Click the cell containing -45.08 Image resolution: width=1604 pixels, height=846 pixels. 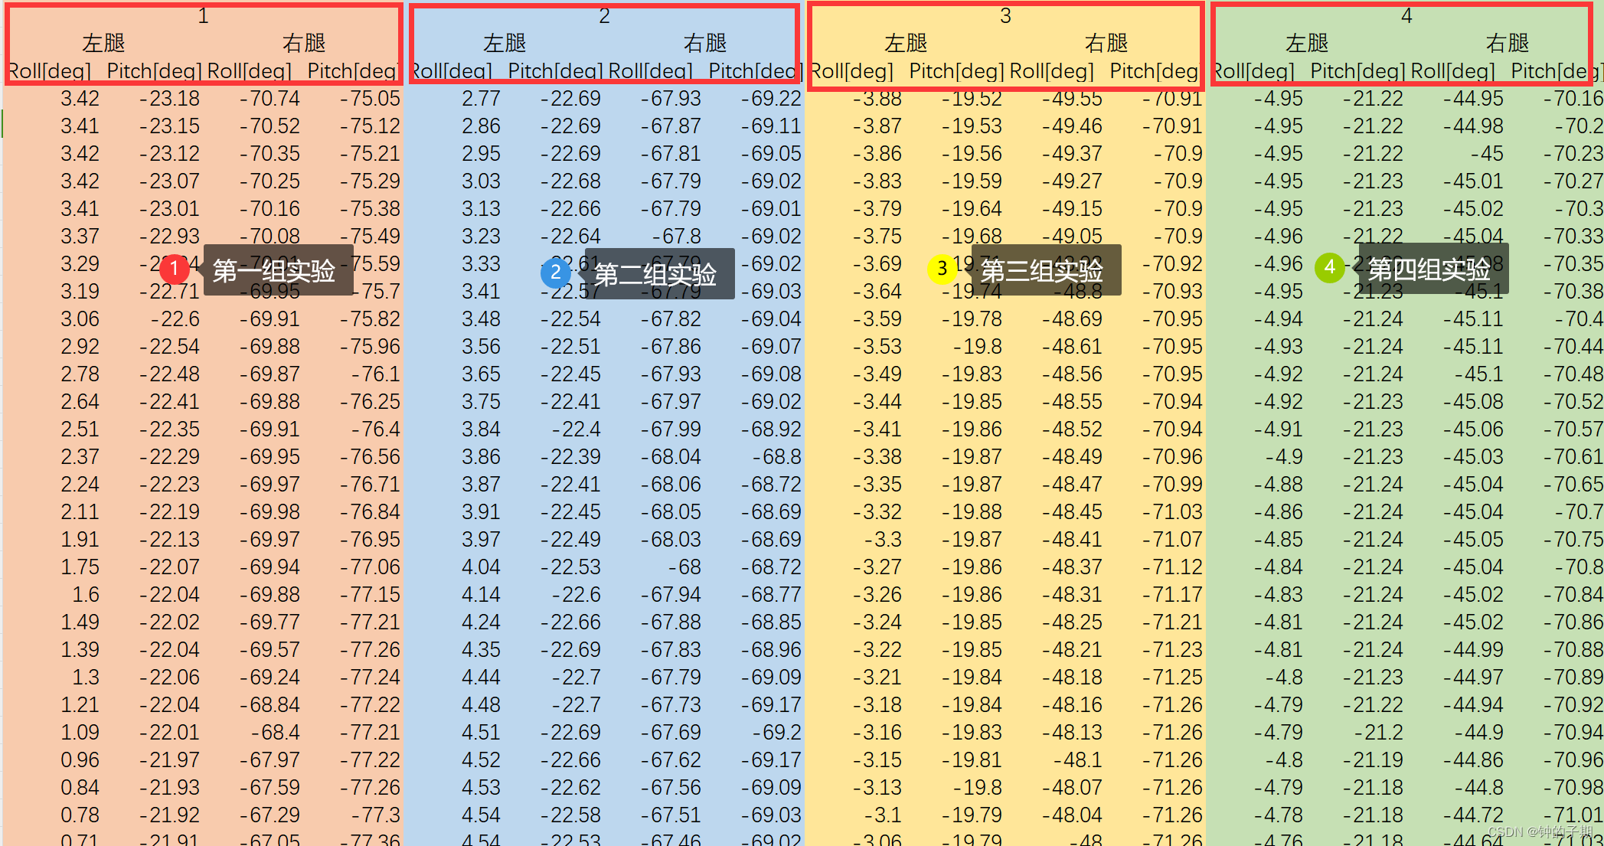(x=1473, y=402)
